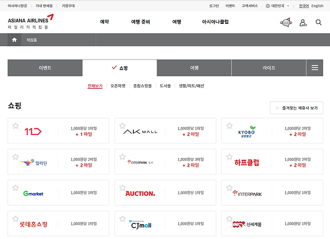Viewport: 330px width, 239px height.
Task: Open 고객서비스 link
Action: tap(250, 6)
